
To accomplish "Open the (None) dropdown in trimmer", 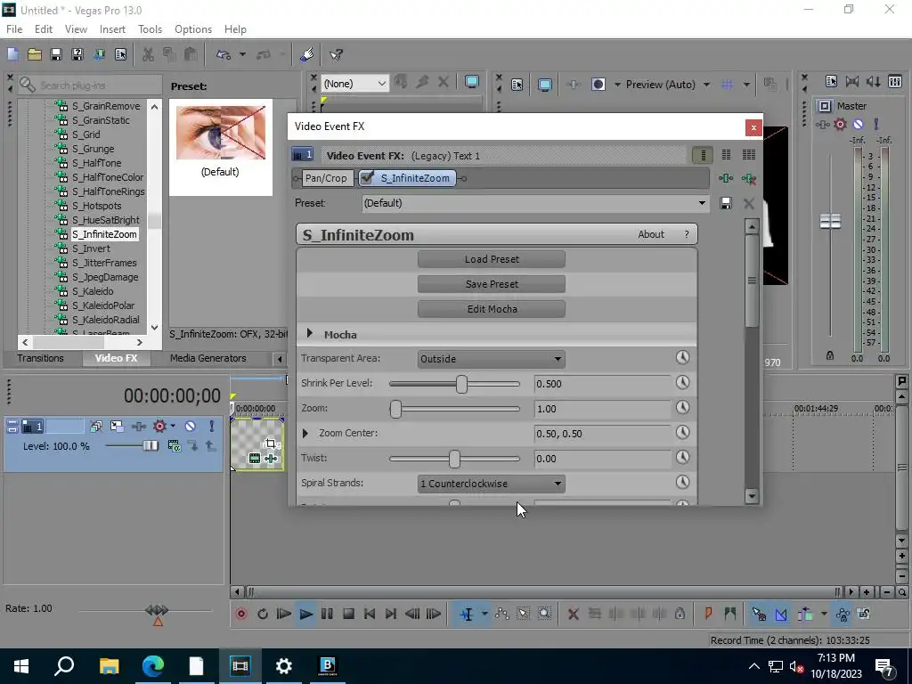I will (354, 84).
